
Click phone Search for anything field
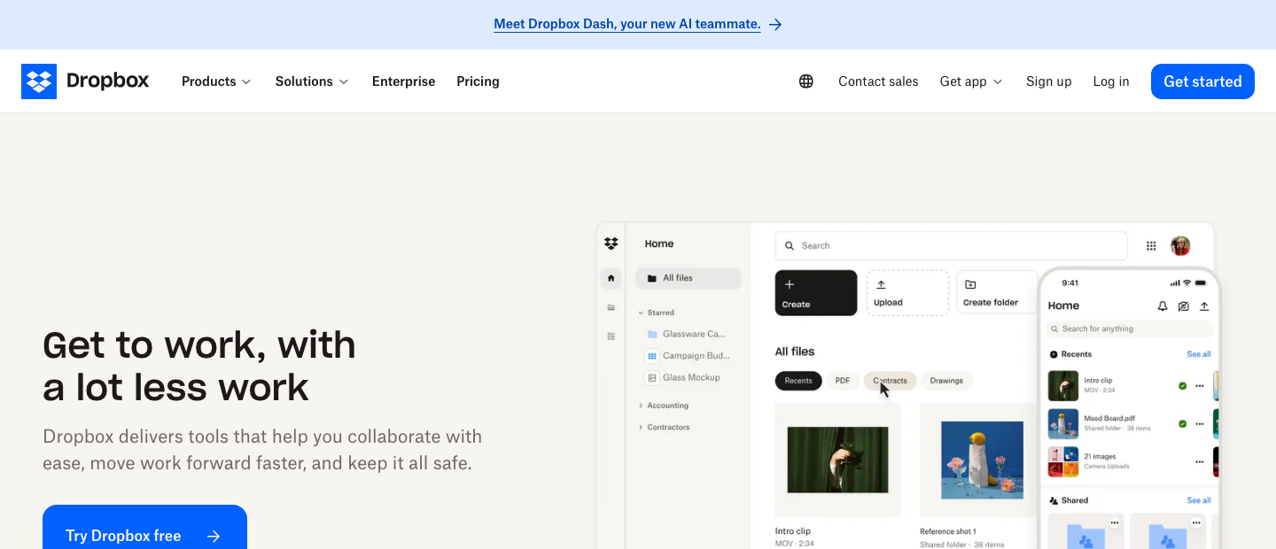[x=1130, y=329]
